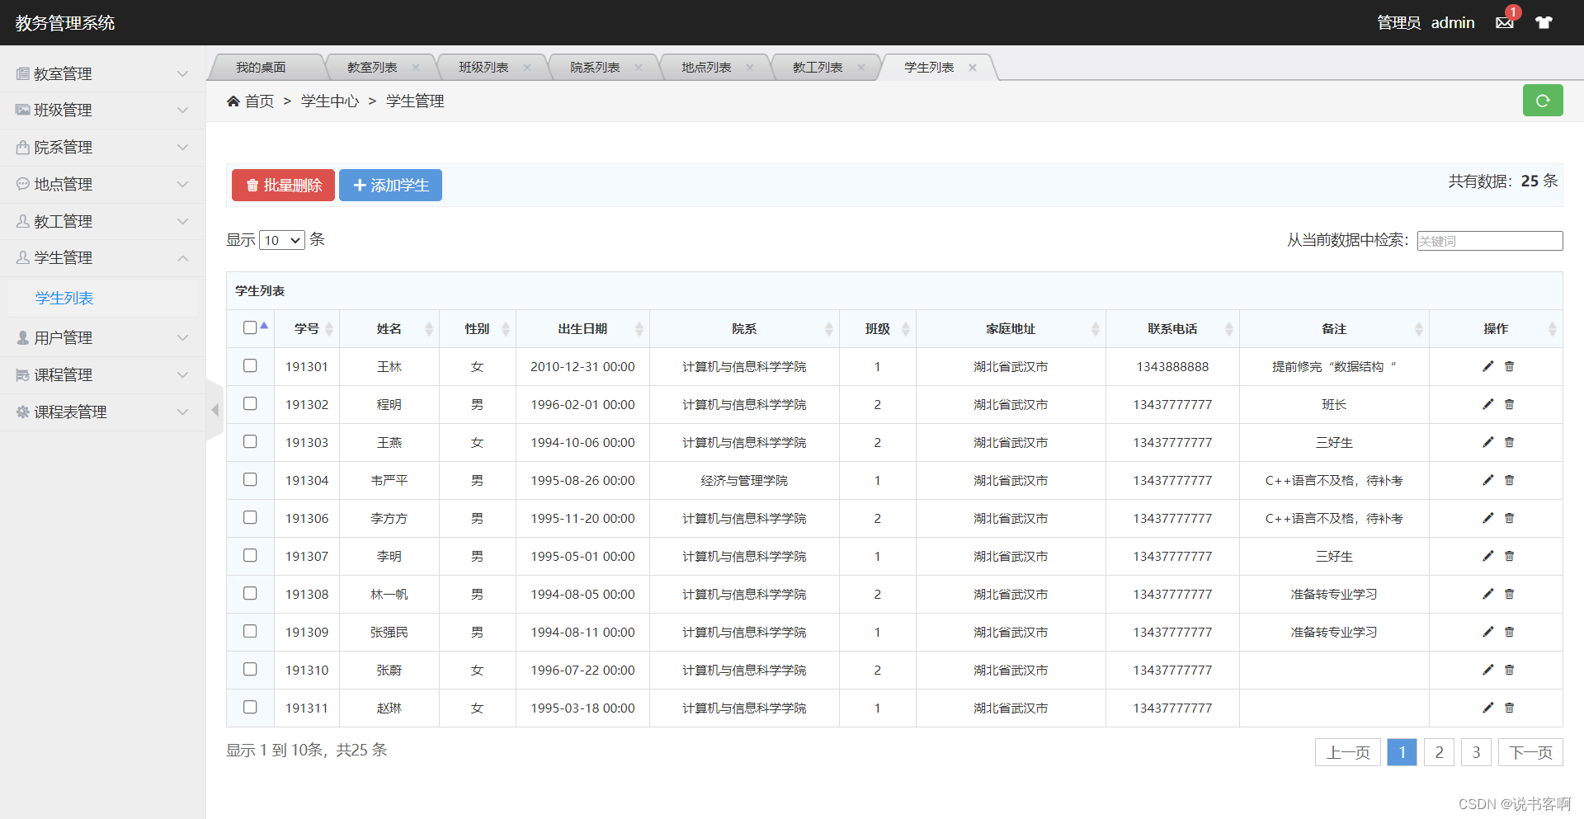Click the home icon in breadcrumb
The height and width of the screenshot is (819, 1584).
tap(233, 101)
